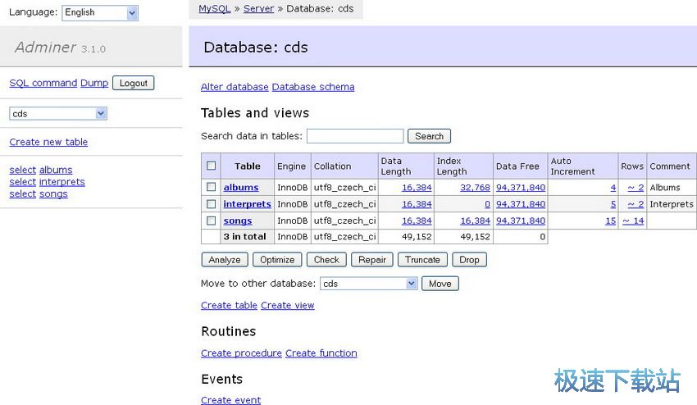Screen dimensions: 697x405
Task: Open the Create event link
Action: click(x=230, y=400)
